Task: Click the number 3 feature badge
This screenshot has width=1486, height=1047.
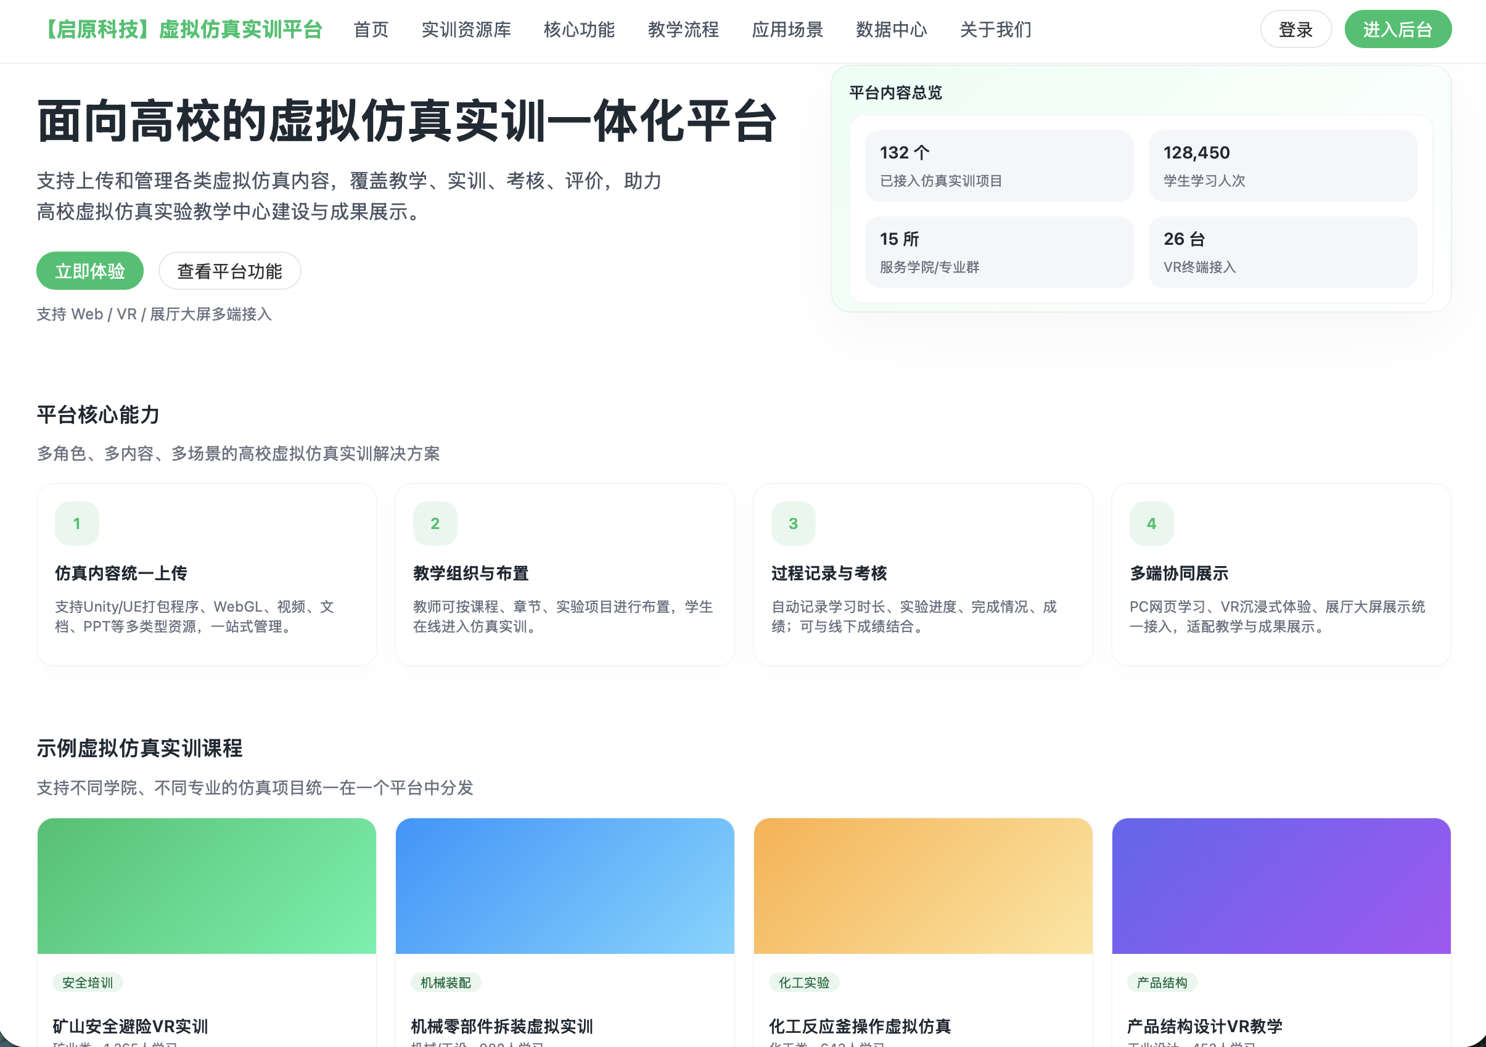Action: (793, 523)
